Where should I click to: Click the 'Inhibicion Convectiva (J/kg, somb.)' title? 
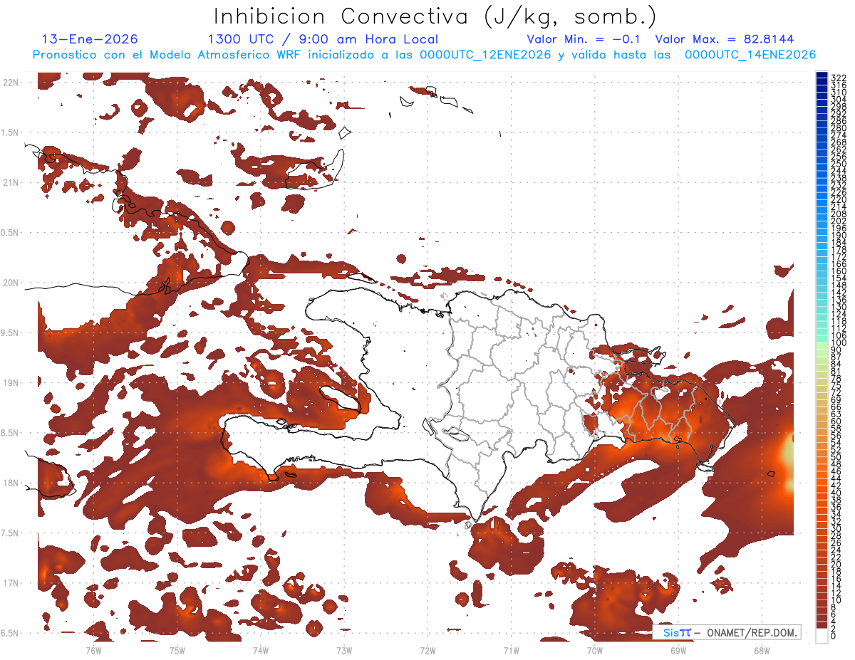click(x=435, y=16)
